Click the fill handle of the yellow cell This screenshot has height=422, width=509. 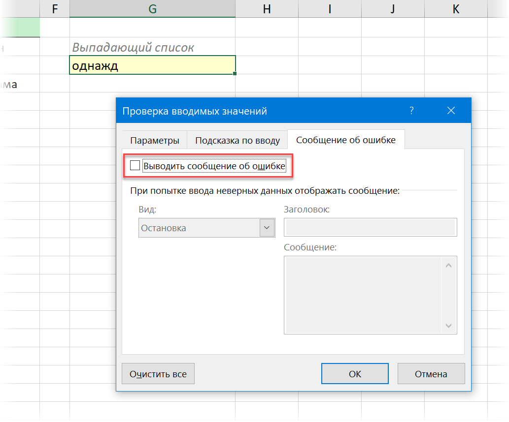235,74
